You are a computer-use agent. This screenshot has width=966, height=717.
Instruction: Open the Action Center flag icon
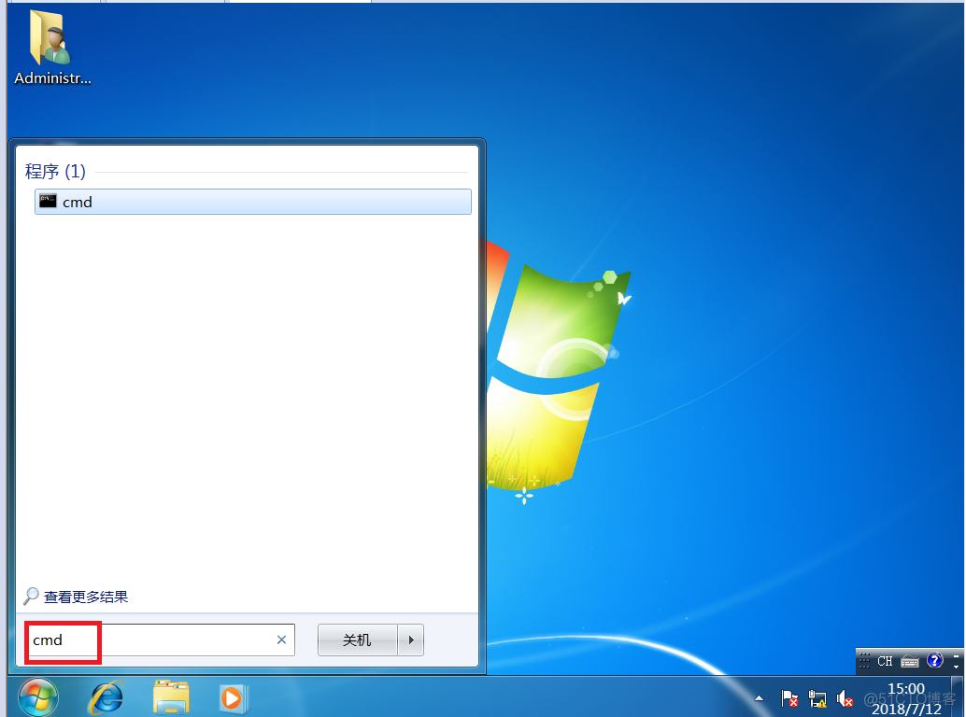coord(789,698)
